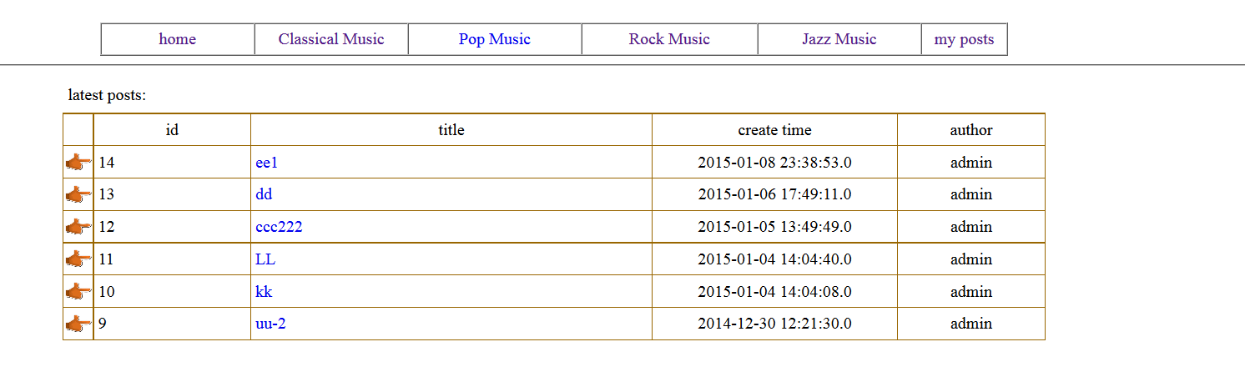Open the post titled ee1

266,163
